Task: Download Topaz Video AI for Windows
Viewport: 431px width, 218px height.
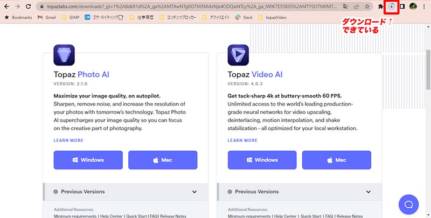Action: (x=262, y=160)
